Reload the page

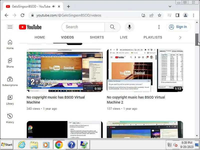[22, 15]
